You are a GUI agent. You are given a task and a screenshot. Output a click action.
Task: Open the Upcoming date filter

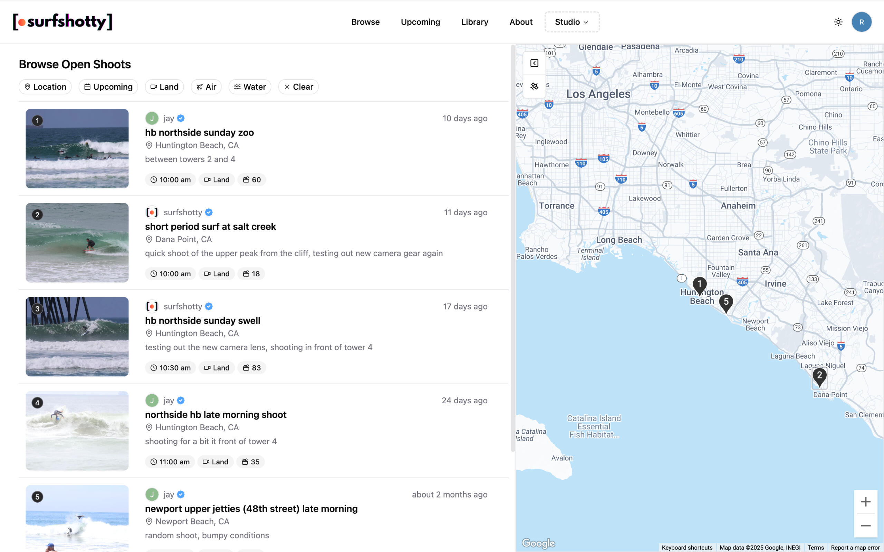tap(108, 87)
